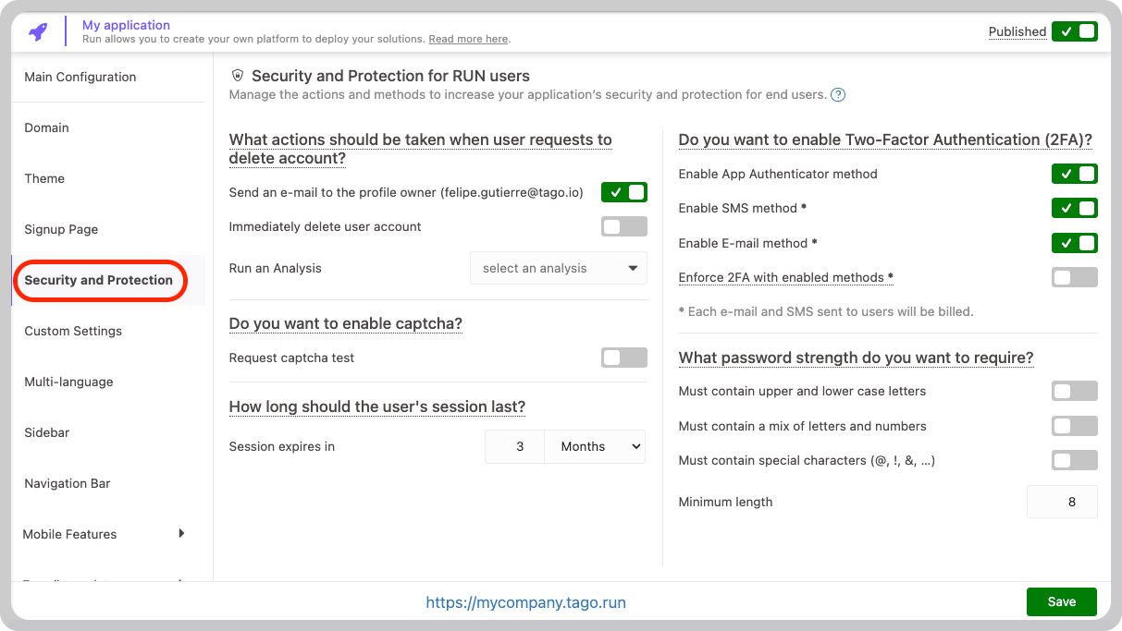Open the Custom Settings tab
This screenshot has height=631, width=1122.
(73, 331)
